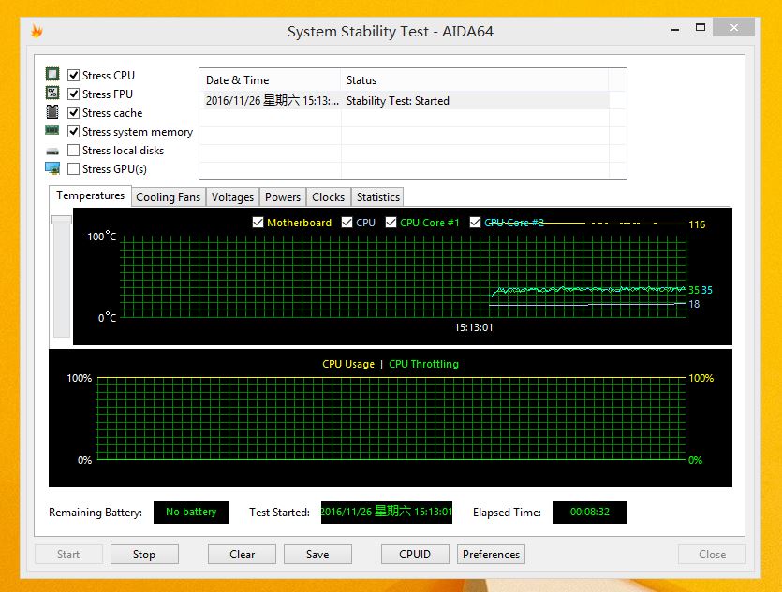Maximize the AIDA64 window
This screenshot has height=592, width=782.
(701, 27)
